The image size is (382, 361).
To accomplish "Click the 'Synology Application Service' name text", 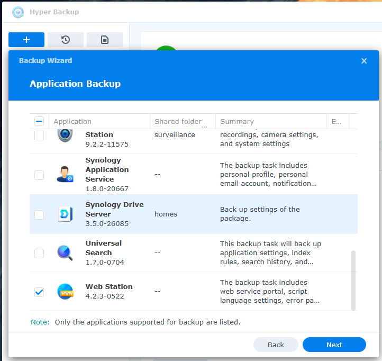I will 107,170.
